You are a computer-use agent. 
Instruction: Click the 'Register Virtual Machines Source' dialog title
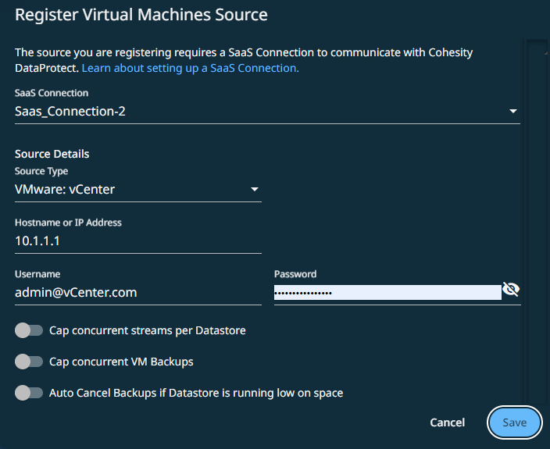[141, 15]
